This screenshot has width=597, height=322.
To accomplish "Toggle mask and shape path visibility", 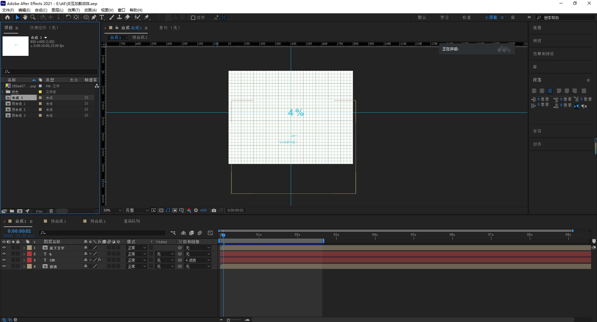I will coord(168,210).
